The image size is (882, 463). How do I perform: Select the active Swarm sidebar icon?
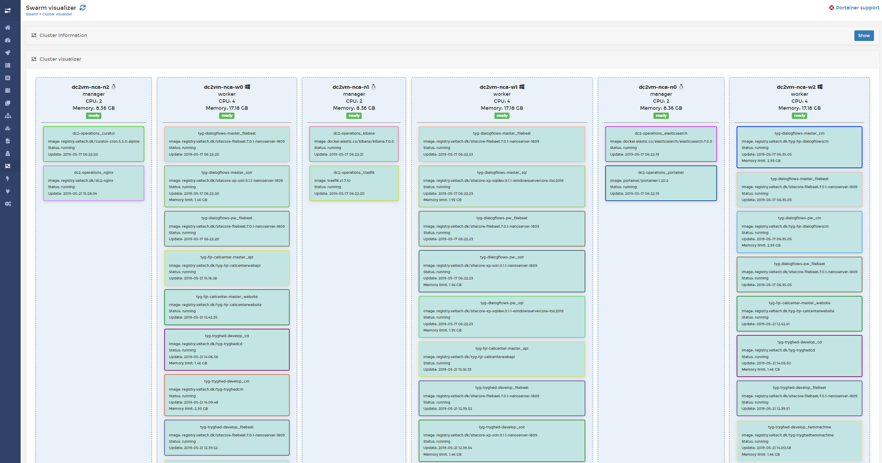click(x=8, y=166)
